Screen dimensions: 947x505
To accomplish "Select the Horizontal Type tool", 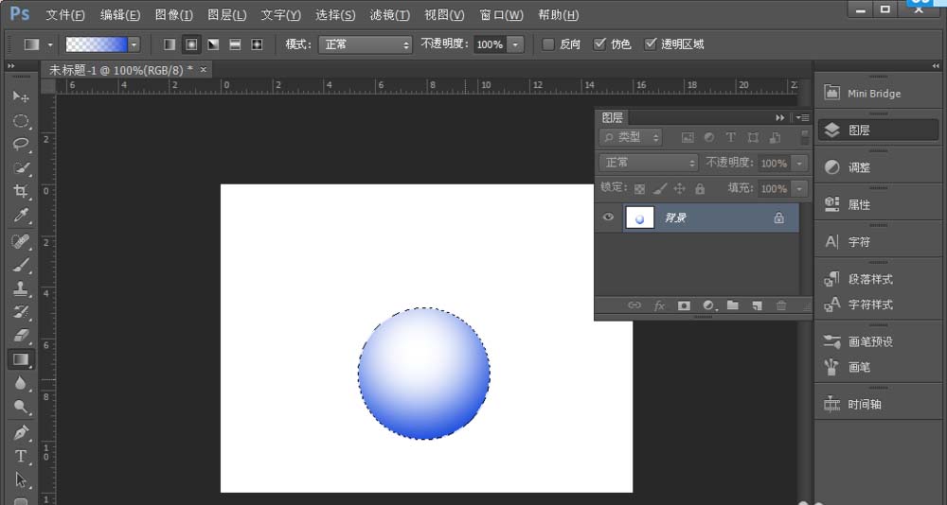I will 20,456.
